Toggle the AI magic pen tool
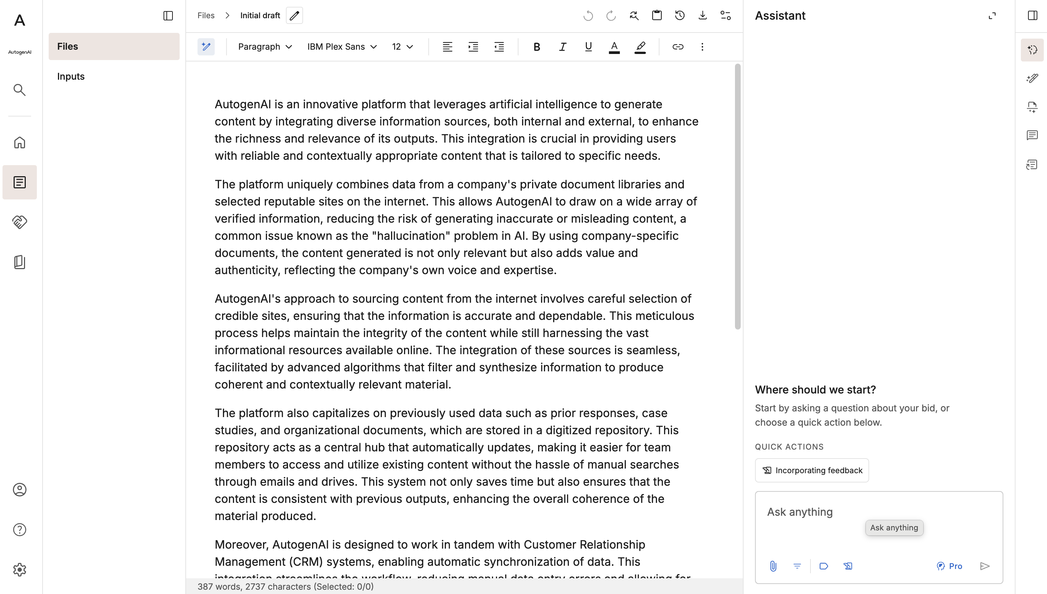This screenshot has width=1047, height=594. coord(206,47)
